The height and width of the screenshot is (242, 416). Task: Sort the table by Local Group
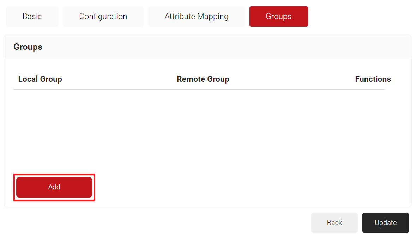pyautogui.click(x=40, y=79)
